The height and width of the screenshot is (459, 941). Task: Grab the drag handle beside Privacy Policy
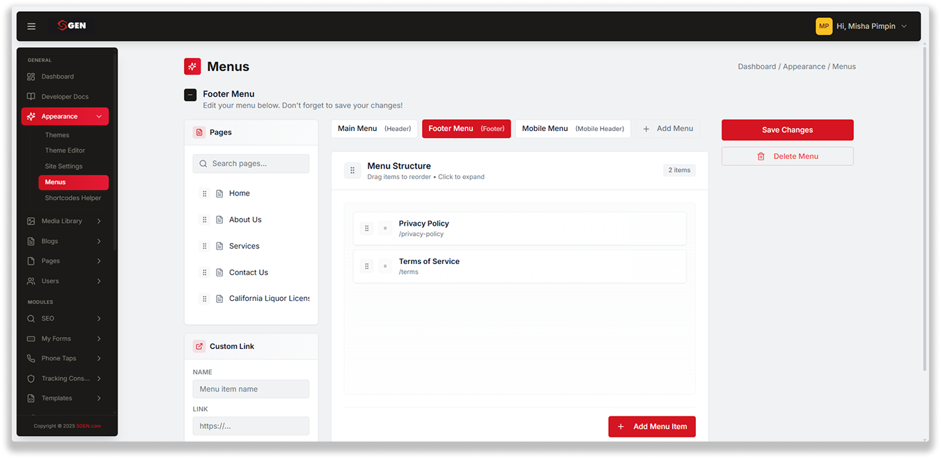[367, 228]
